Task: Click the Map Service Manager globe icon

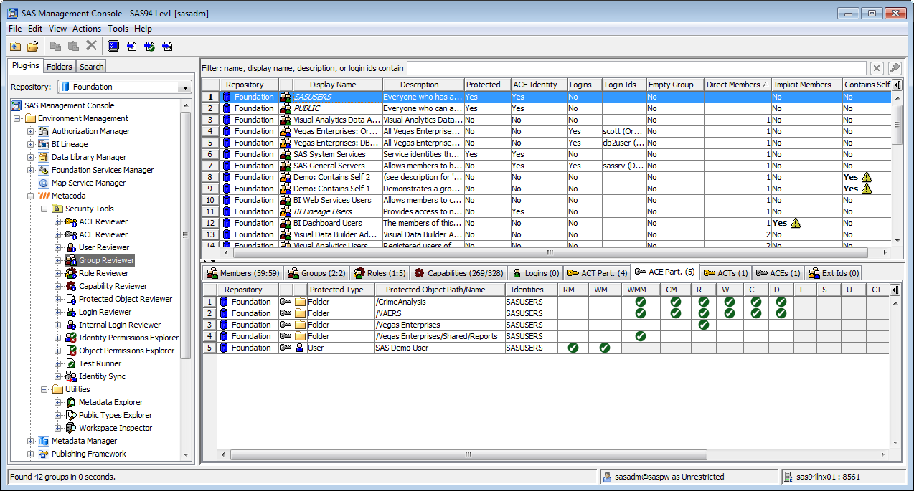Action: (x=44, y=183)
